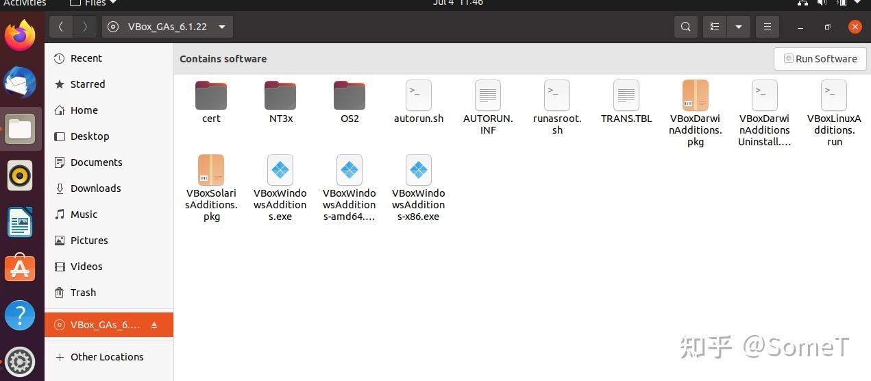This screenshot has width=871, height=381.
Task: Eject the VBox_GAs disc
Action: pos(154,325)
